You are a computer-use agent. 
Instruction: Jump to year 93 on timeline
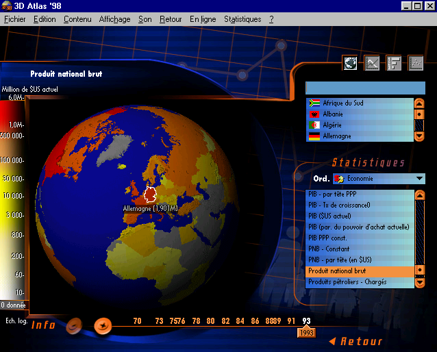tap(306, 321)
